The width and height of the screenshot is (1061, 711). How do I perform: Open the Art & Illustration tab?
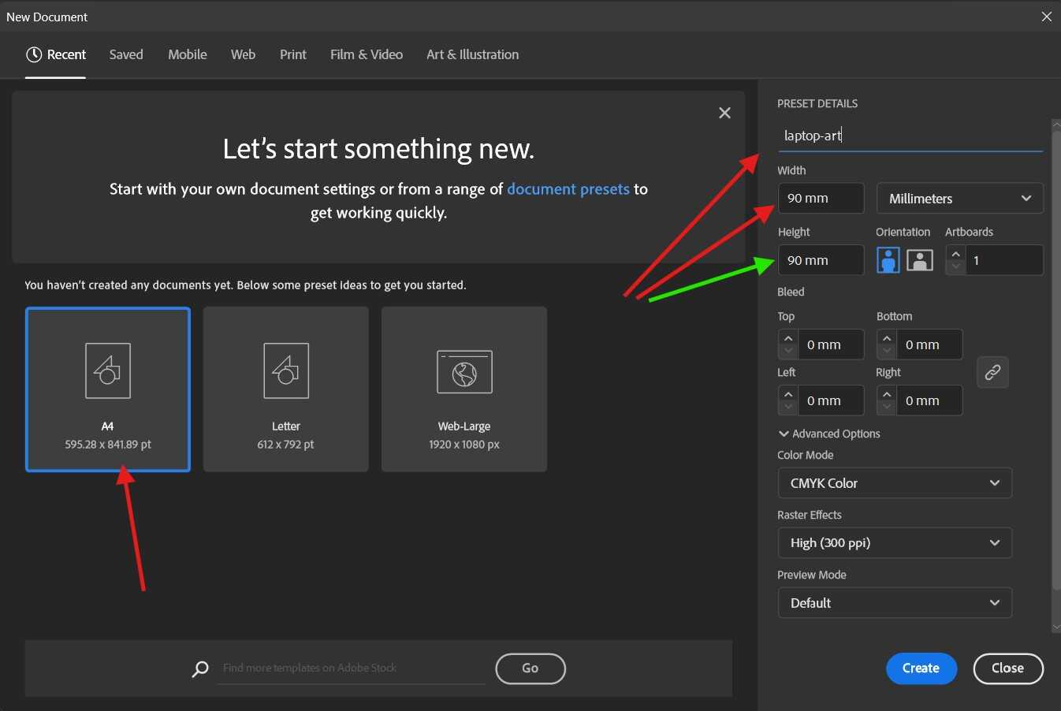pyautogui.click(x=473, y=54)
